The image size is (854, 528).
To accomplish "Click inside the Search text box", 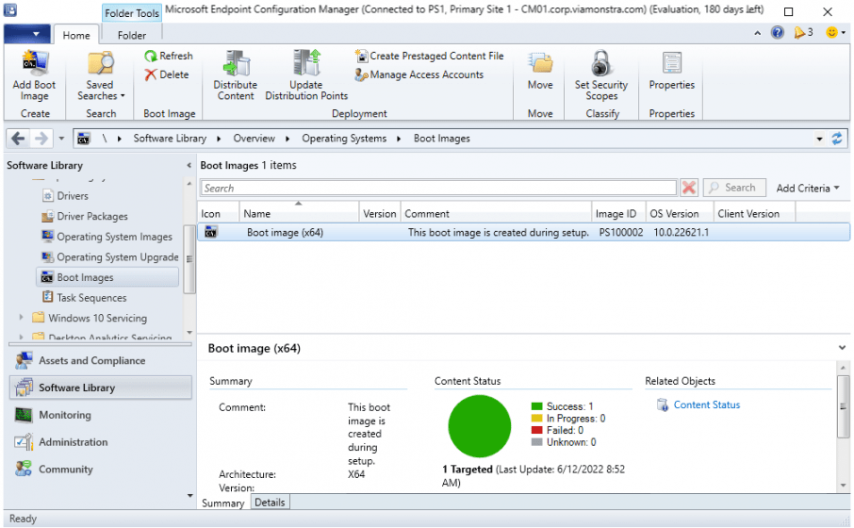I will (438, 188).
